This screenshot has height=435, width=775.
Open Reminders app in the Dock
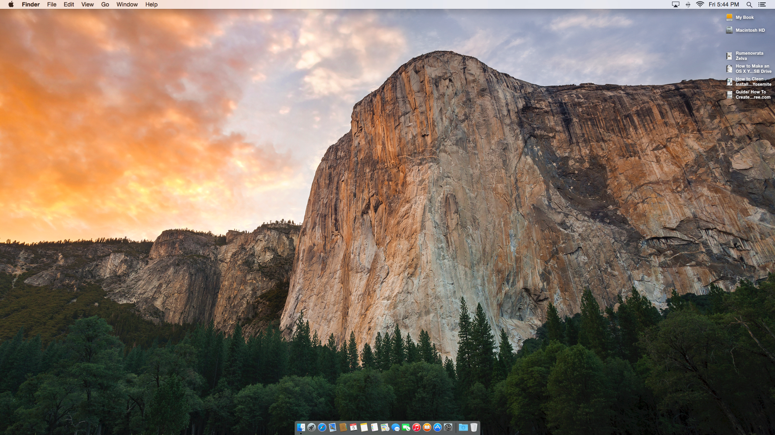(x=375, y=427)
